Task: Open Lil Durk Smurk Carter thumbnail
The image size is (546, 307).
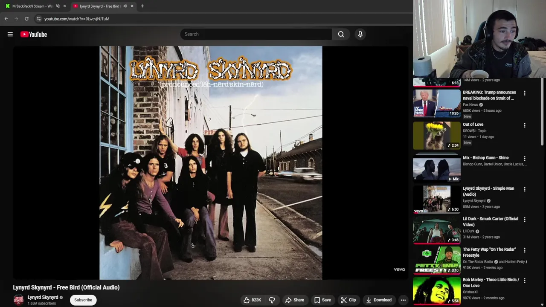Action: click(436, 230)
